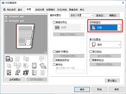
Task: Expand the 2分页 layout dropdown
Action: click(x=69, y=28)
